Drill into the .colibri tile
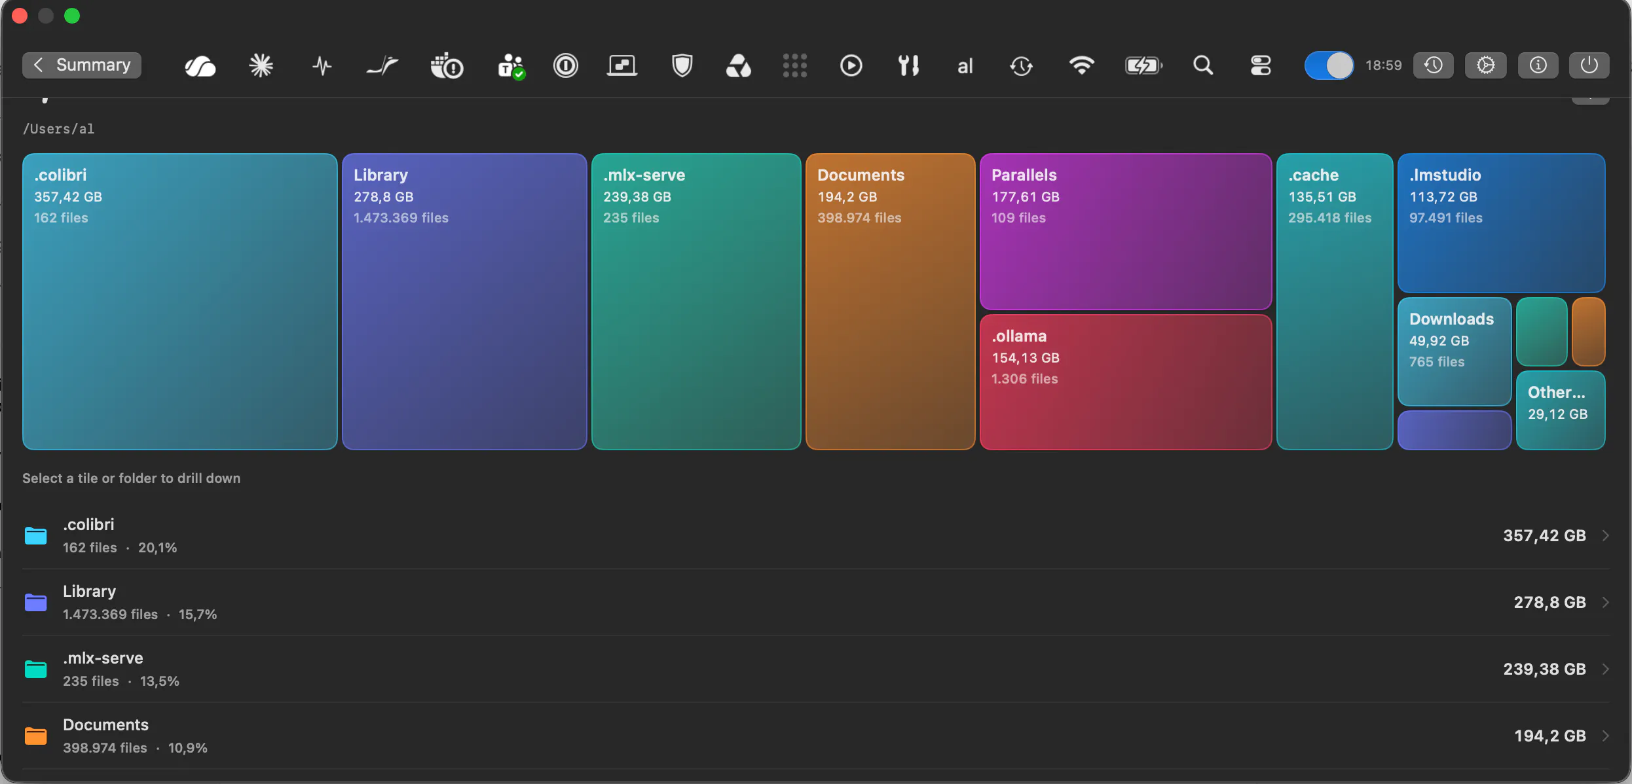Image resolution: width=1632 pixels, height=784 pixels. 180,302
